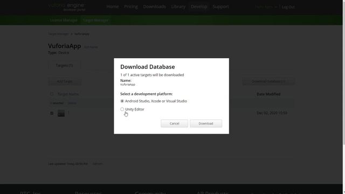Click the Vuforia engine logo
Viewport: 345px width, 194px height.
[67, 6]
